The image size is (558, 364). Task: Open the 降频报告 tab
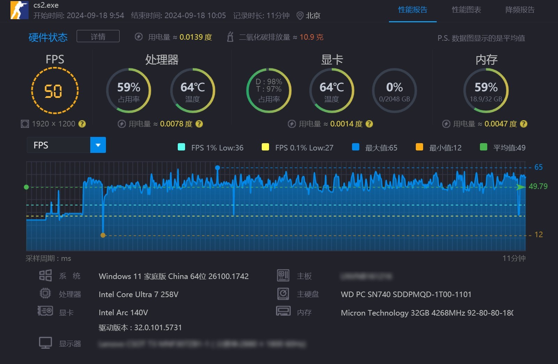coord(520,10)
